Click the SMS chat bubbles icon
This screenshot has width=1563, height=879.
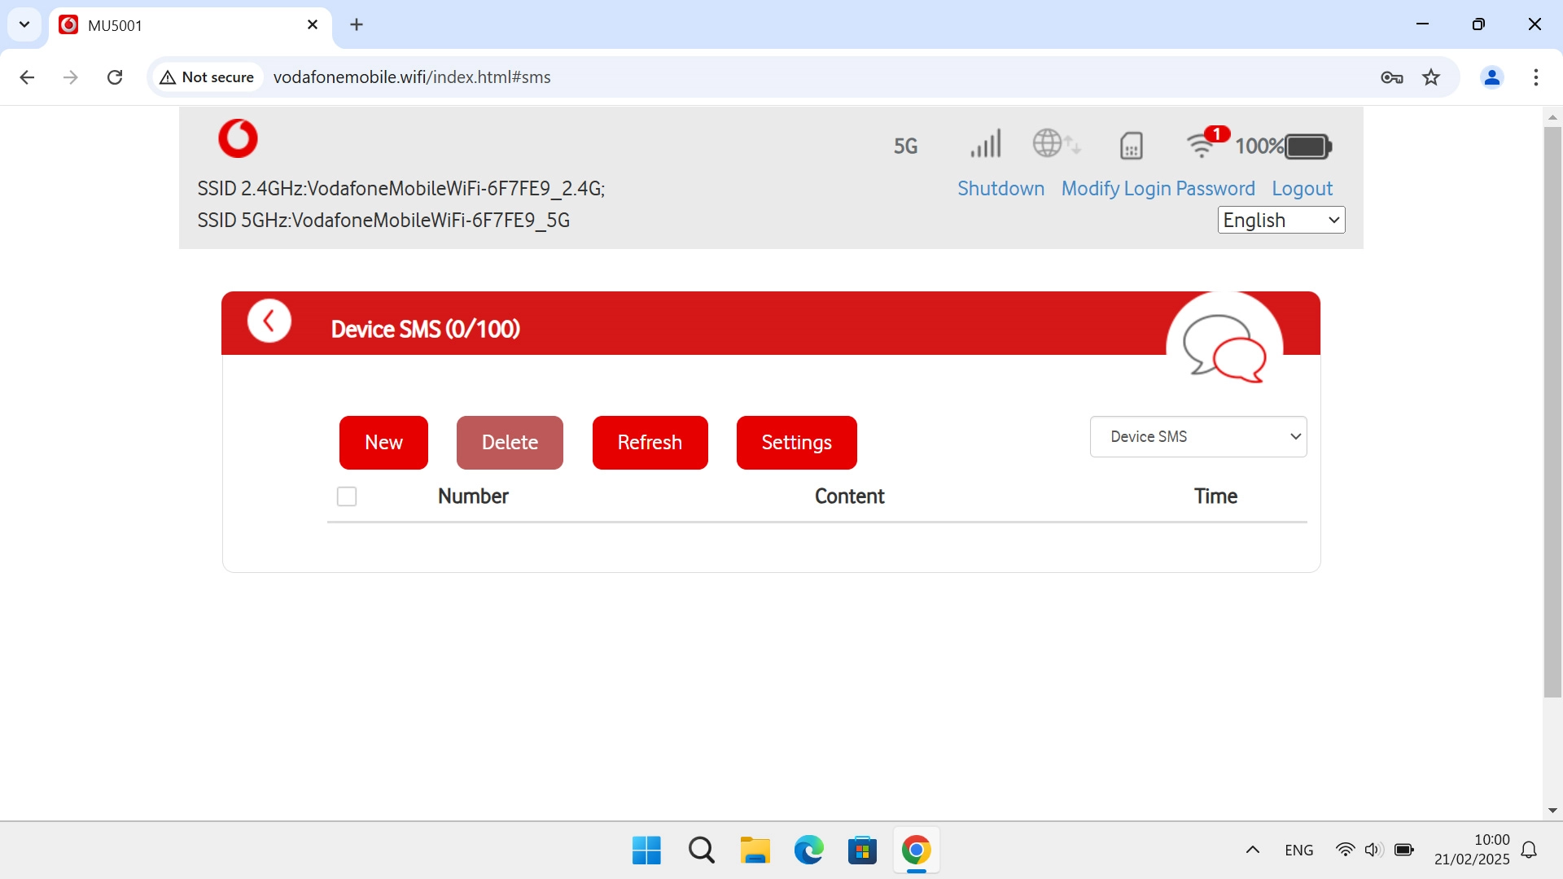tap(1224, 348)
